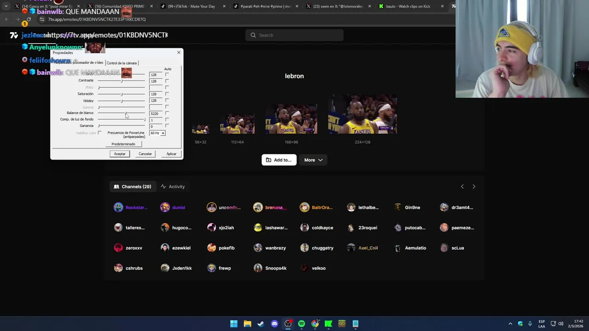
Task: Click the 7TV Search field
Action: point(294,35)
